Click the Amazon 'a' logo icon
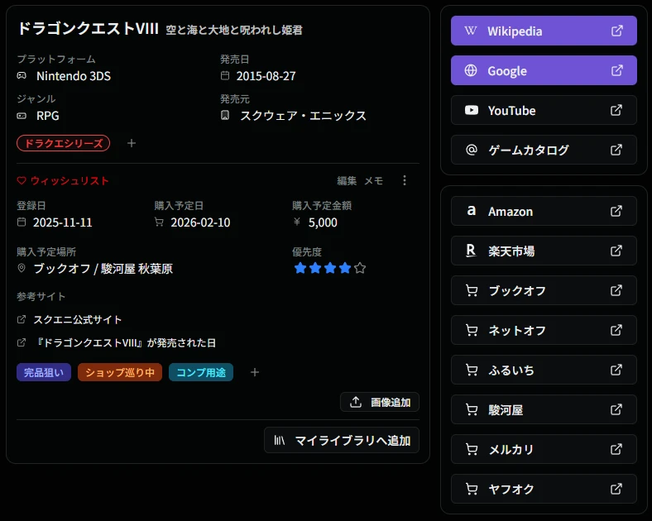Viewport: 652px width, 521px height. pyautogui.click(x=471, y=211)
